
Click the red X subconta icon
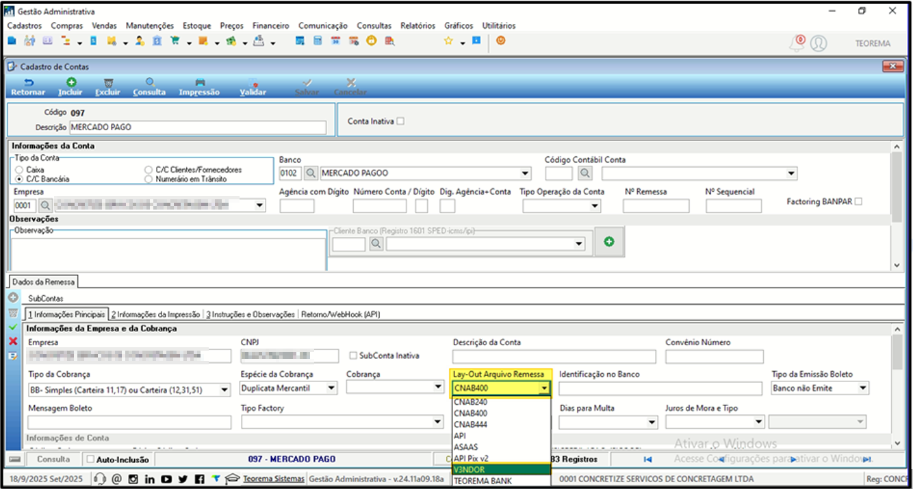click(x=12, y=340)
